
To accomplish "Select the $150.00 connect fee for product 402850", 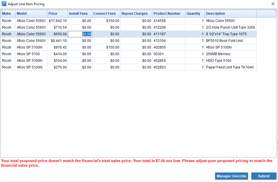I will [x=106, y=47].
